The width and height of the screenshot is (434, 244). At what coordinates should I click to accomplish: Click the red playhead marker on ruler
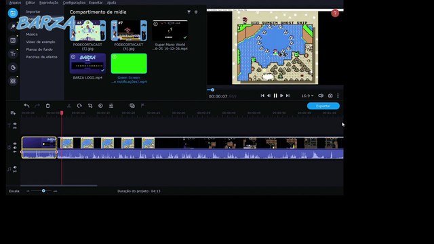click(x=62, y=113)
